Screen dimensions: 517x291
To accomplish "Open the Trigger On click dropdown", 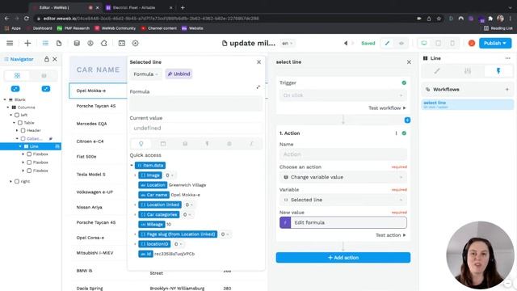I will click(x=343, y=95).
